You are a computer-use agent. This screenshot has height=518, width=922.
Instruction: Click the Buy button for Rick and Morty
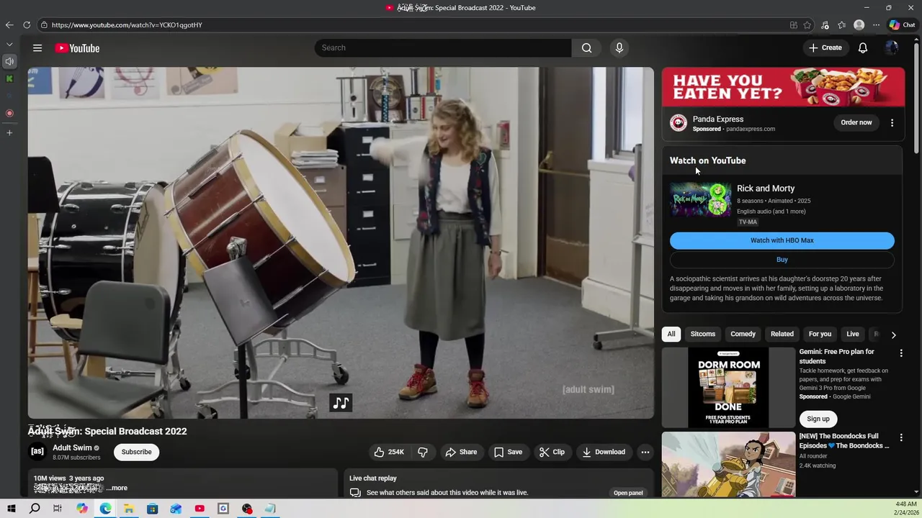coord(782,260)
